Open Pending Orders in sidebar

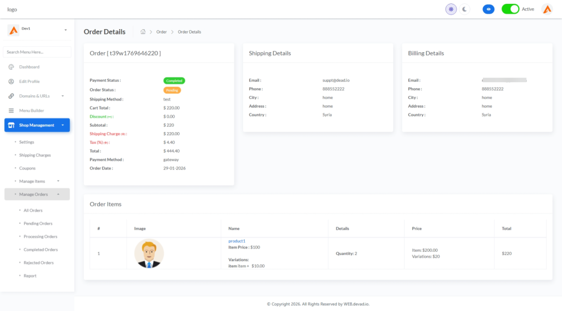(x=38, y=223)
